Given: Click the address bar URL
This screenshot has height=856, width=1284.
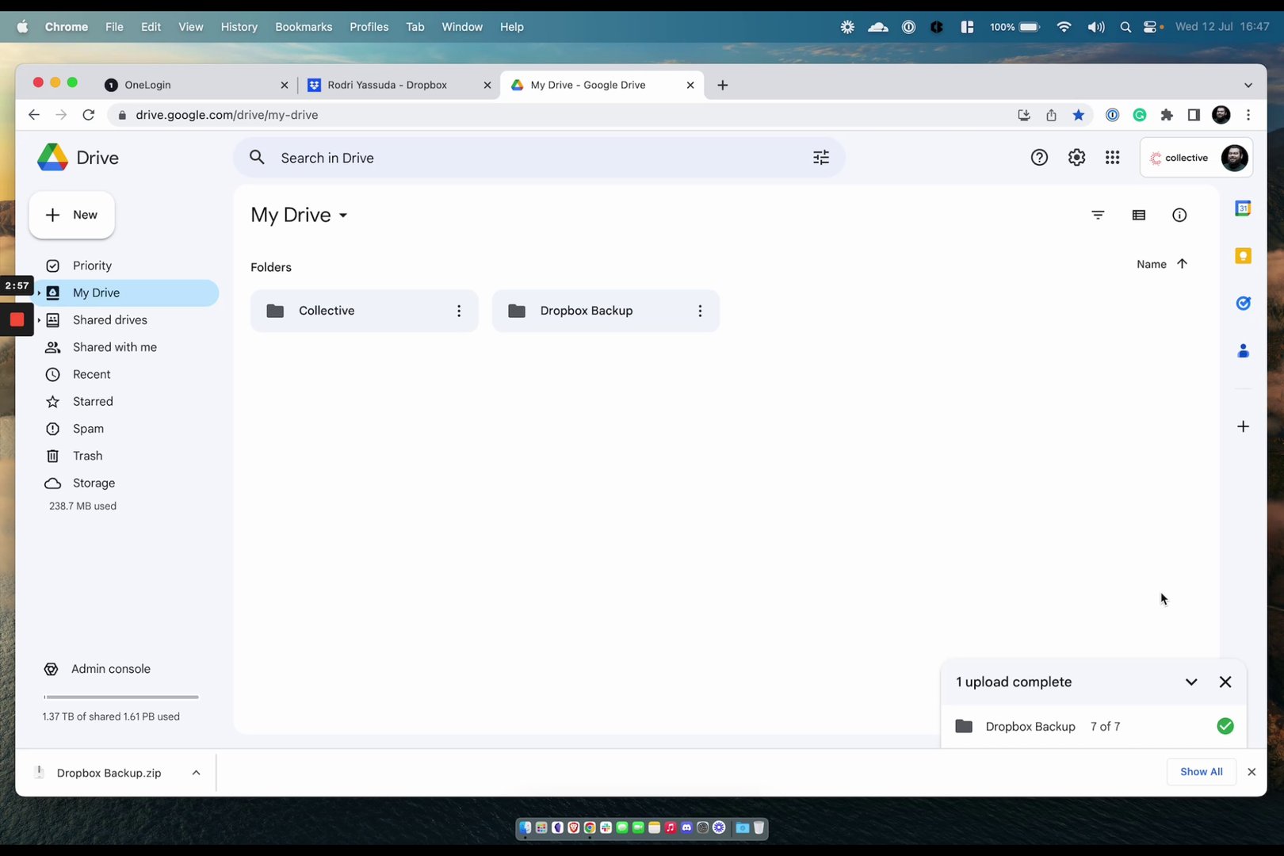Looking at the screenshot, I should (x=227, y=115).
